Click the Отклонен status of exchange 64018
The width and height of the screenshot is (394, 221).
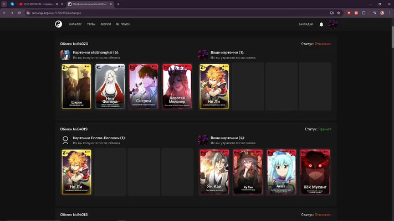click(323, 214)
